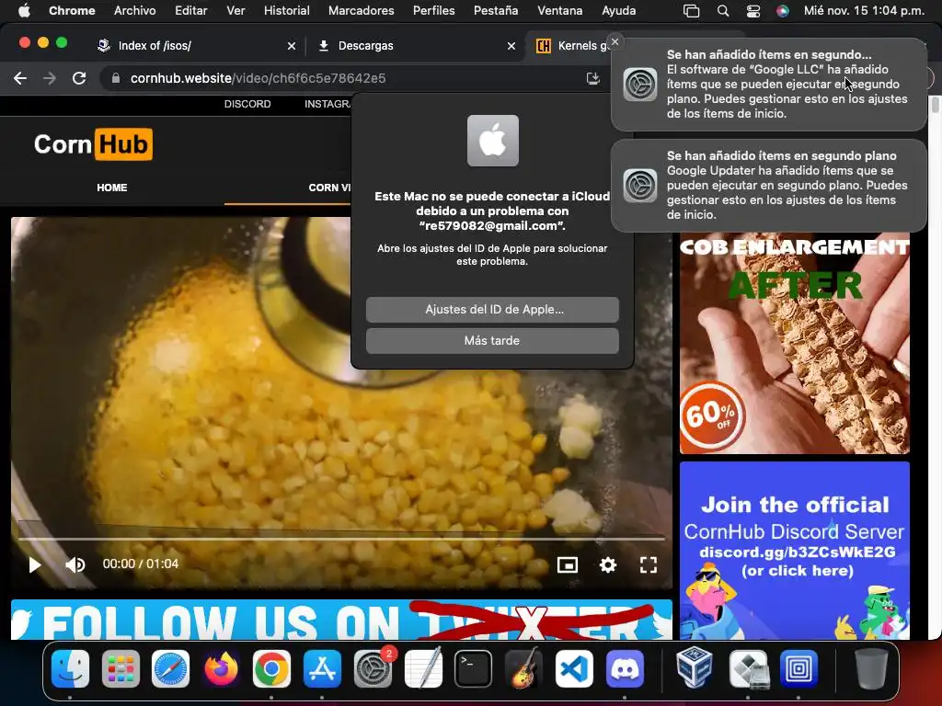The width and height of the screenshot is (942, 706).
Task: Launch Firefox from the Dock
Action: pos(221,668)
